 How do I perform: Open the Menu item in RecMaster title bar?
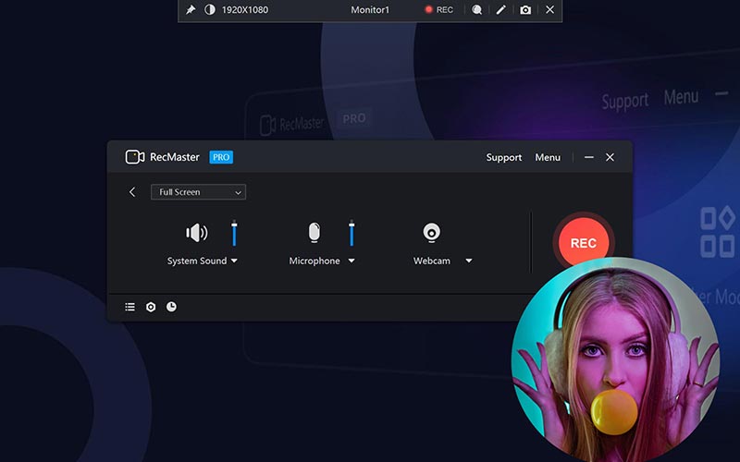tap(548, 157)
